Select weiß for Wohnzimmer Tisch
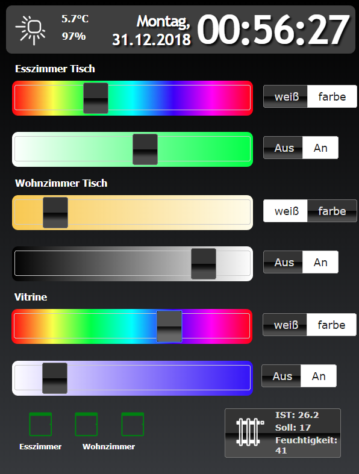 point(285,211)
